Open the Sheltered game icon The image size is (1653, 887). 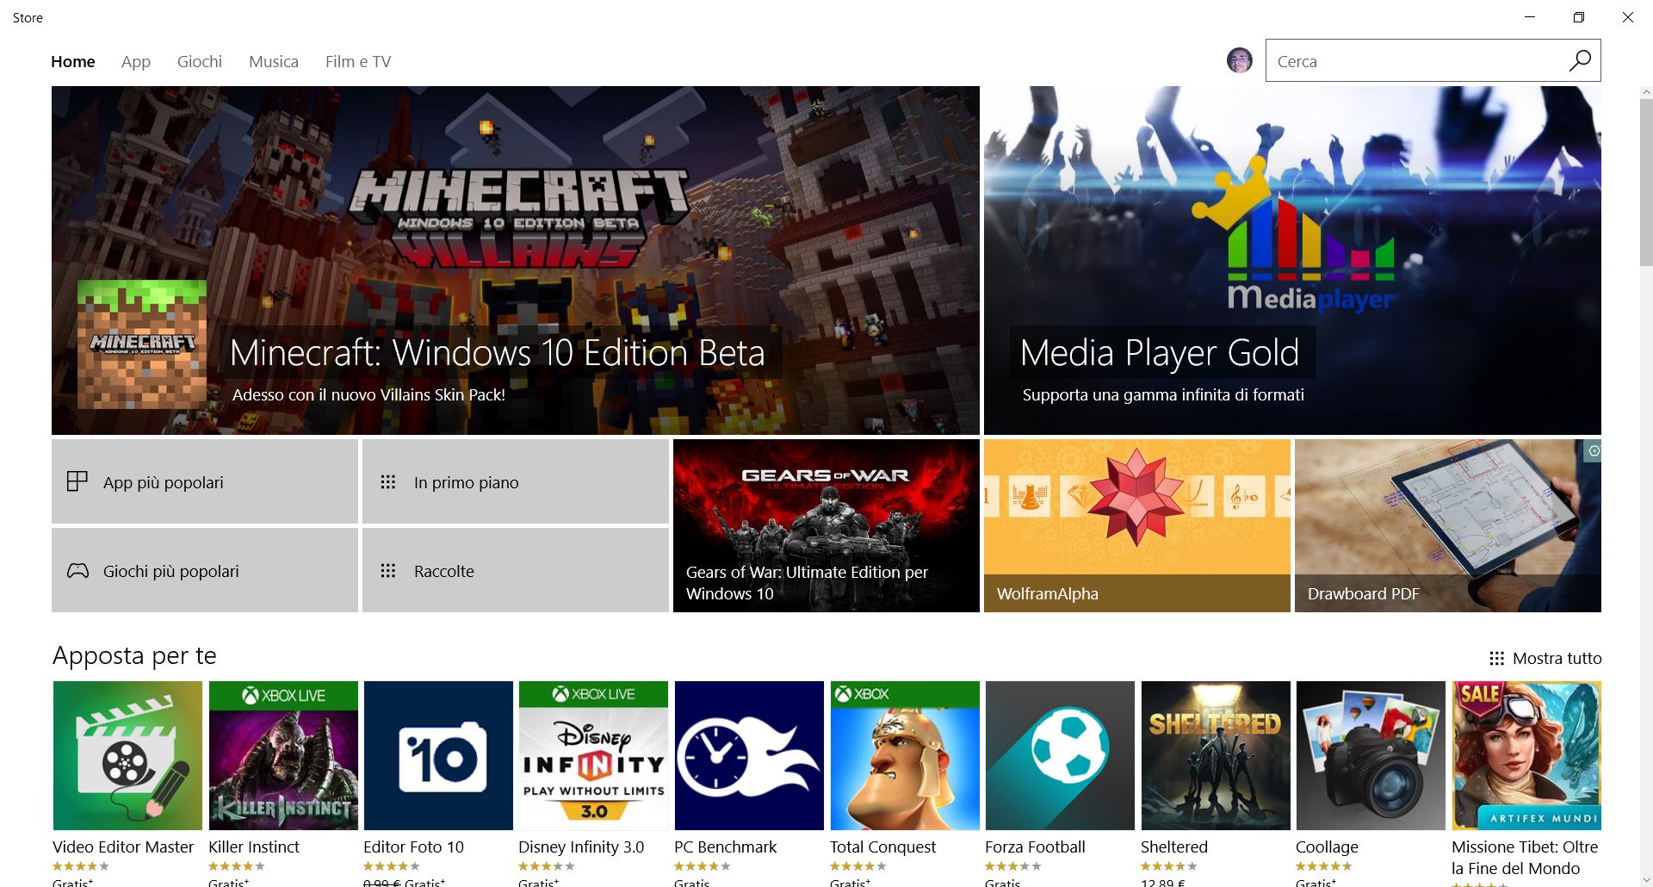(1216, 755)
